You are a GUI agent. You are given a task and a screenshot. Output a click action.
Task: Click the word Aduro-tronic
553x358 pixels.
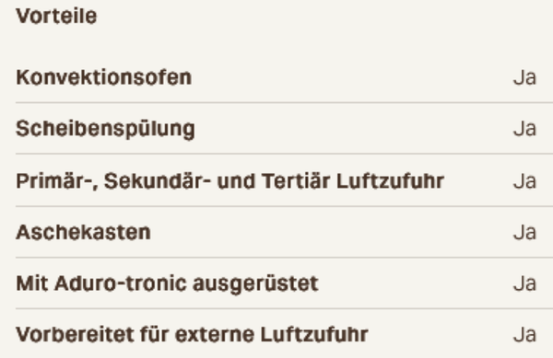121,283
